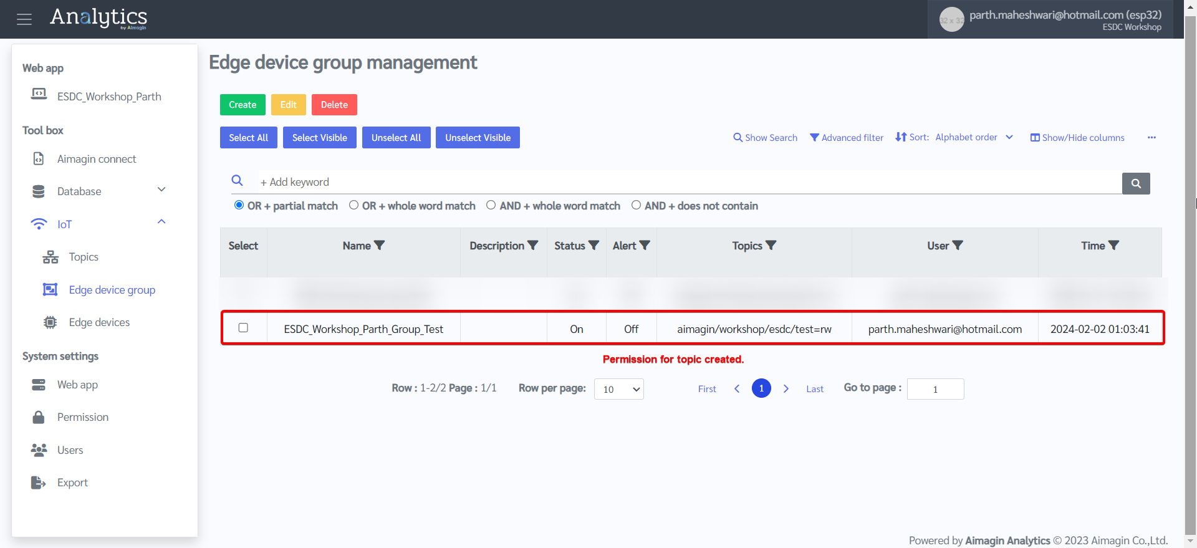Click the ESDC_Workshop_Parth web app icon

pos(39,94)
